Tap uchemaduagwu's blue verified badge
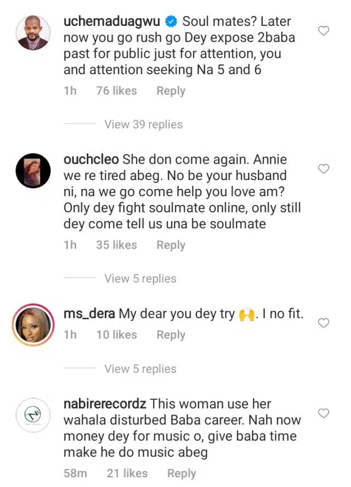The width and height of the screenshot is (351, 487). click(171, 22)
